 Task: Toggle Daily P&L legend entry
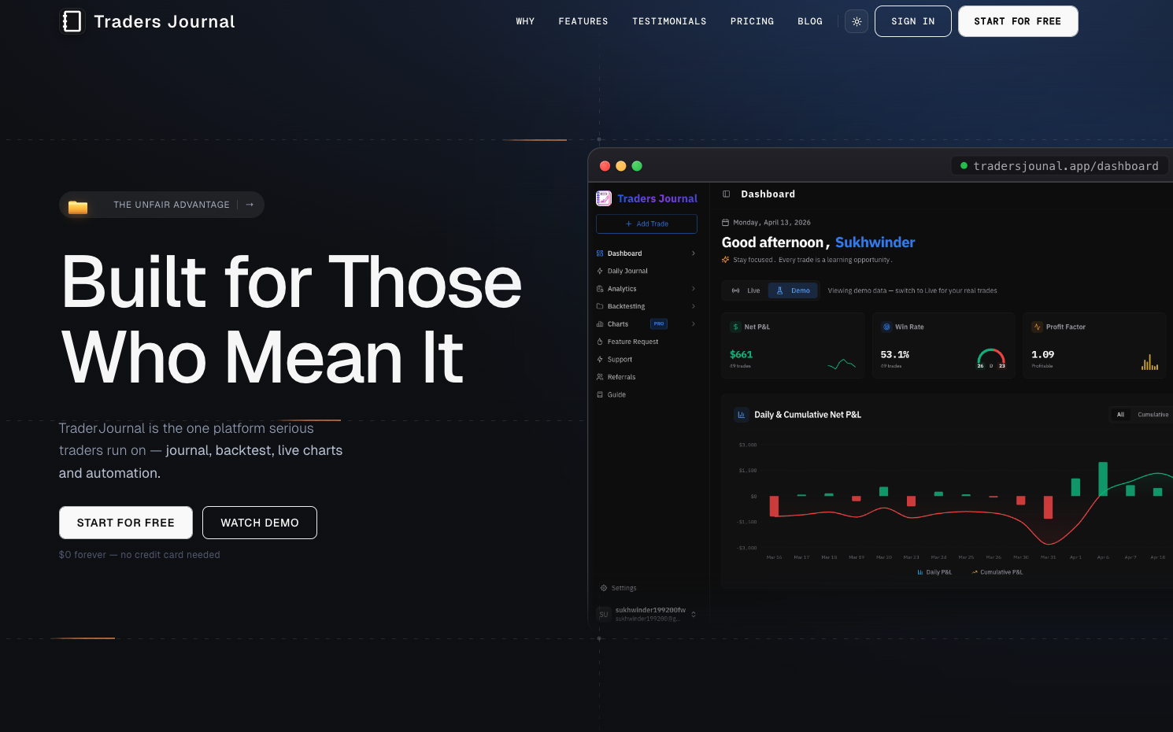(934, 572)
